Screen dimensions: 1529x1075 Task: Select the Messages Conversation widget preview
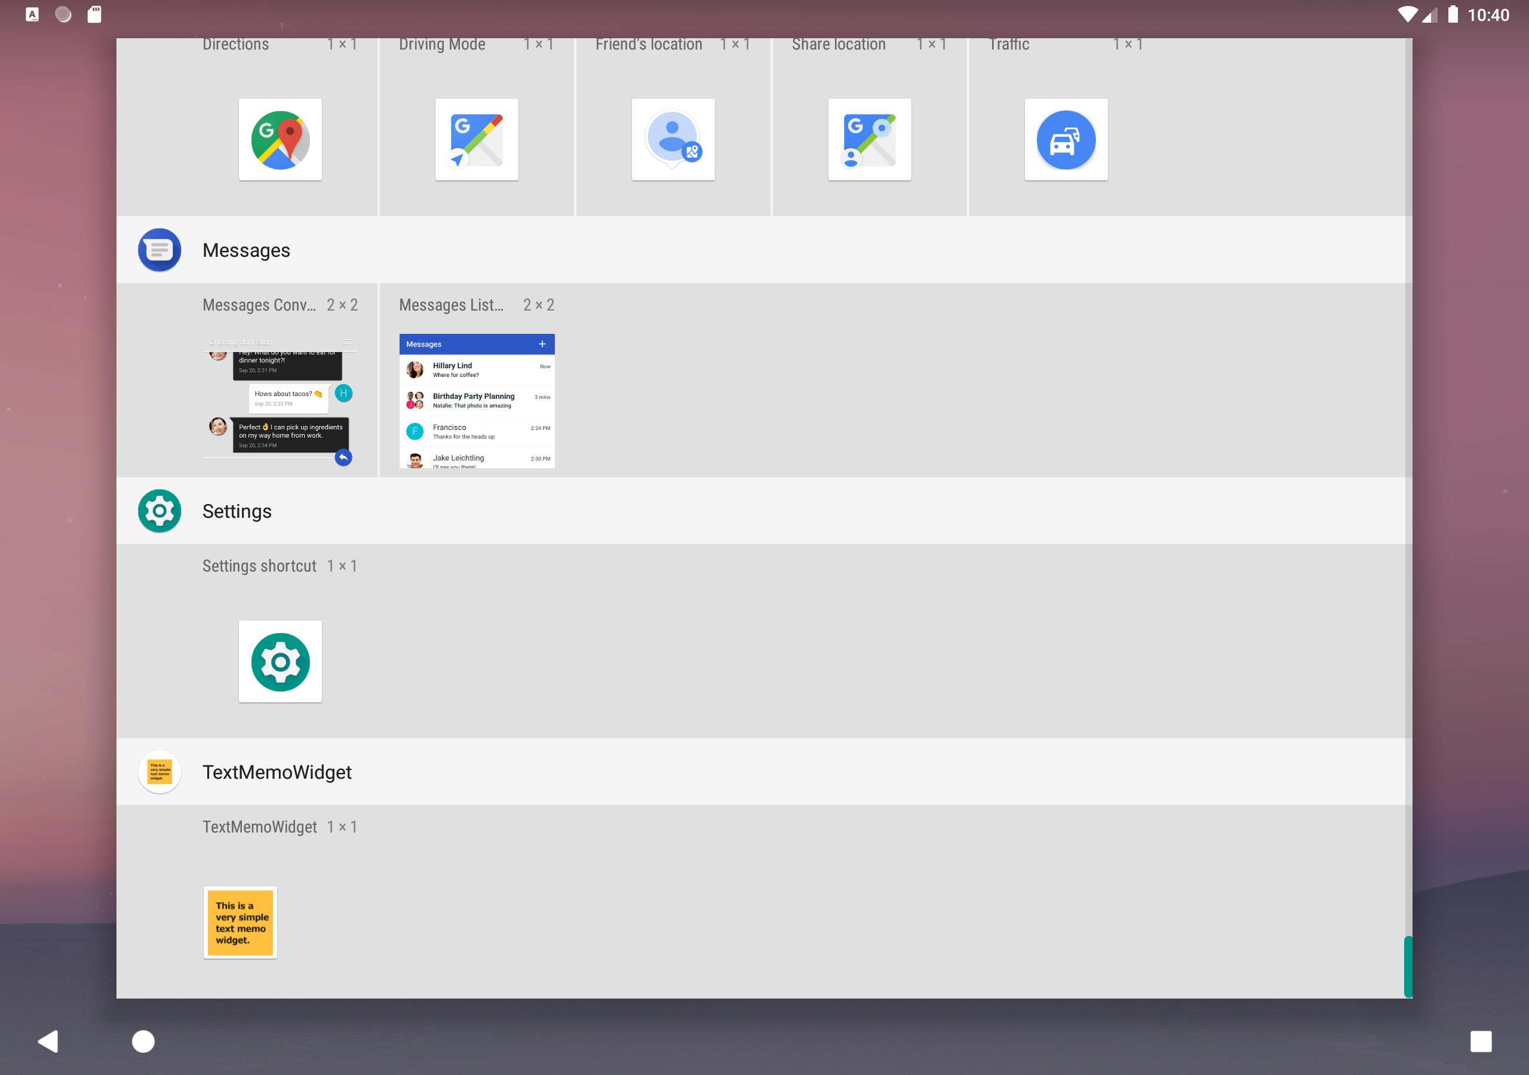click(x=280, y=400)
